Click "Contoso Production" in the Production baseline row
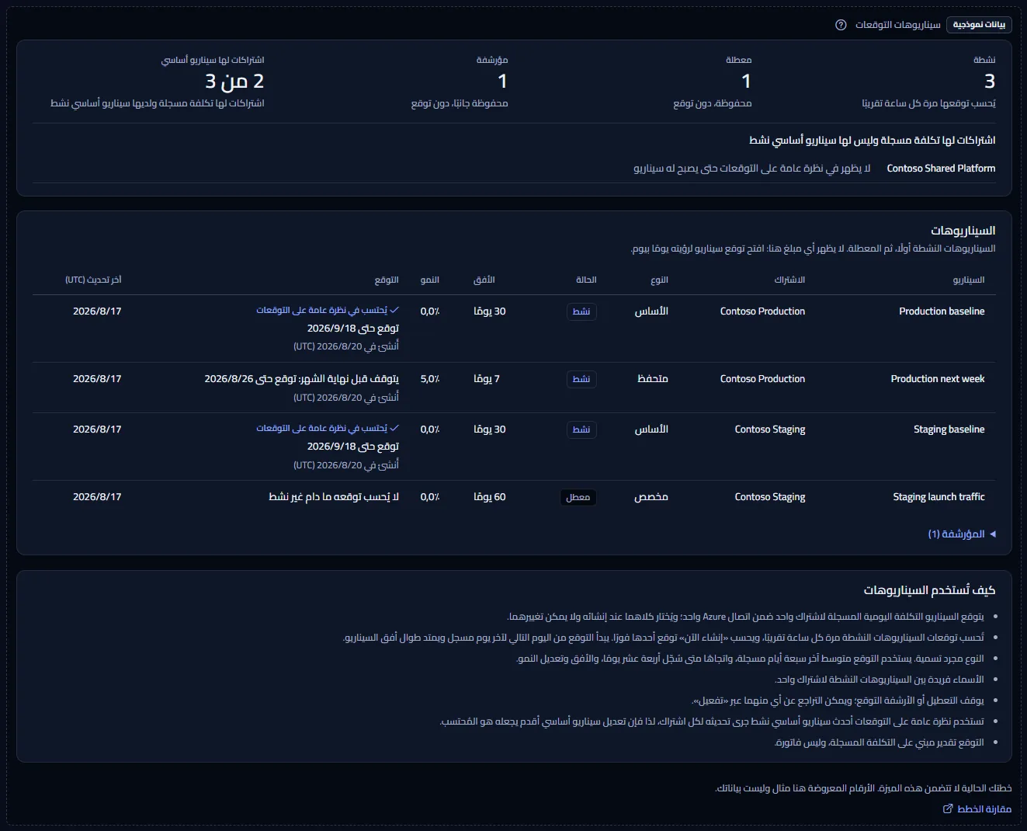 pyautogui.click(x=762, y=311)
